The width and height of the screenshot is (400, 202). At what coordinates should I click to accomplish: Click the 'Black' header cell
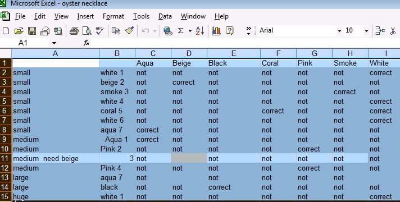pyautogui.click(x=233, y=63)
